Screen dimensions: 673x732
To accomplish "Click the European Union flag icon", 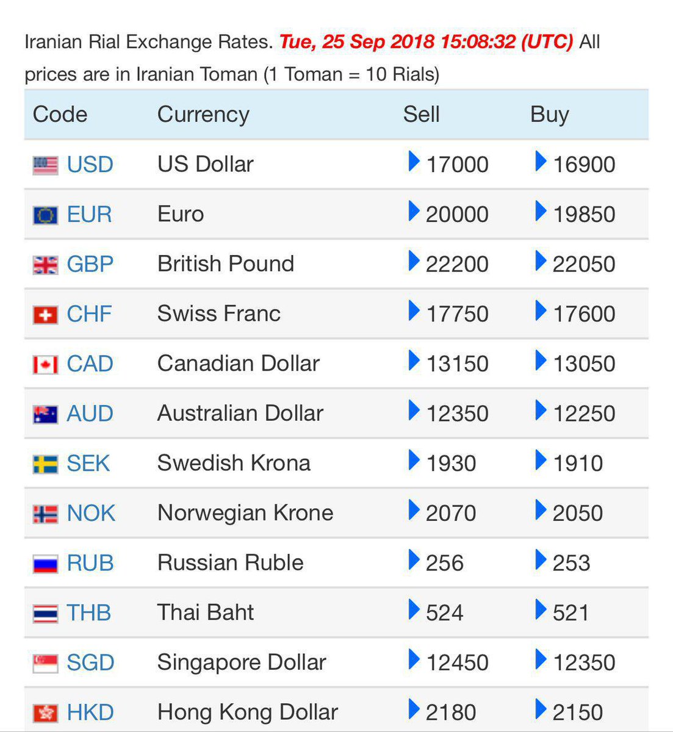I will tap(45, 215).
